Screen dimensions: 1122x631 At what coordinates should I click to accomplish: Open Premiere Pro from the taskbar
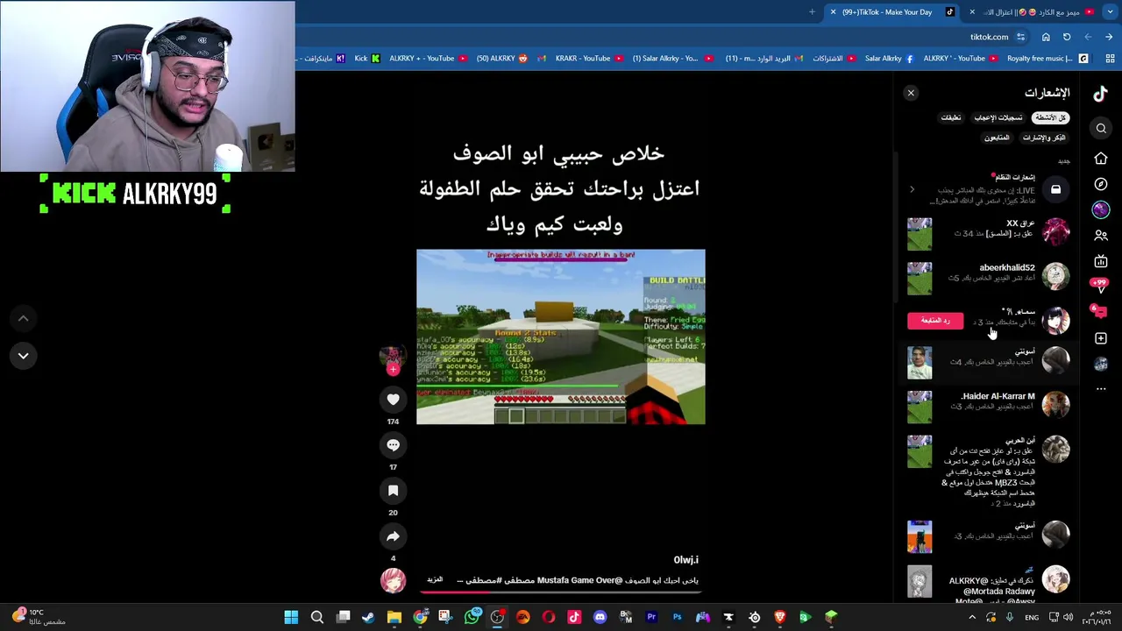point(651,618)
